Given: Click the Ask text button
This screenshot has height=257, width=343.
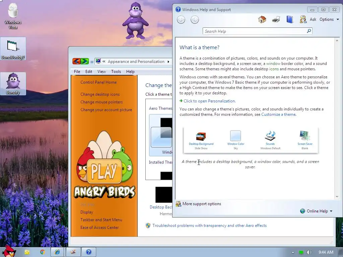Looking at the screenshot, I should [313, 19].
